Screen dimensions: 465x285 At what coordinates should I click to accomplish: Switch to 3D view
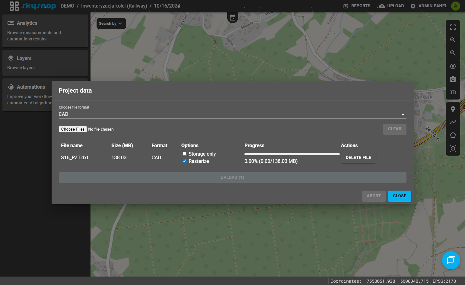coord(453,92)
